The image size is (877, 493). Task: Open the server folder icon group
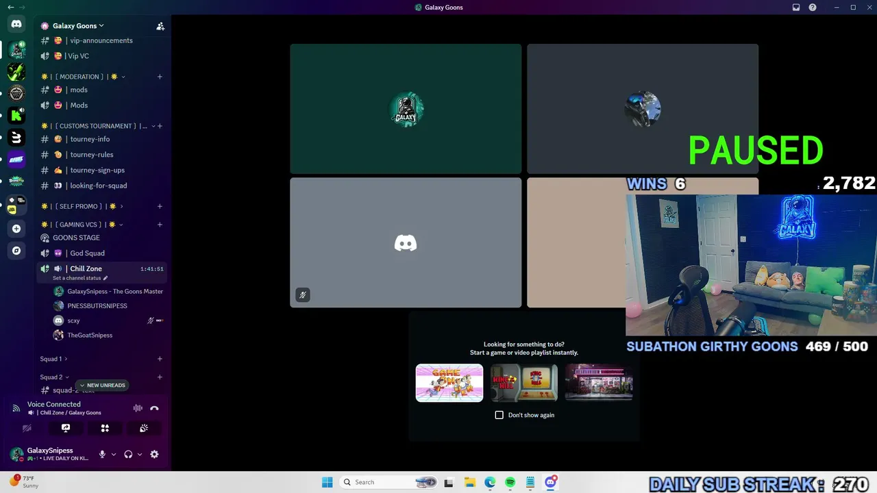tap(16, 205)
